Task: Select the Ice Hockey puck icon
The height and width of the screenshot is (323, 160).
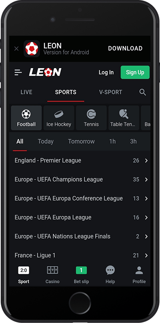Action: pyautogui.click(x=59, y=114)
